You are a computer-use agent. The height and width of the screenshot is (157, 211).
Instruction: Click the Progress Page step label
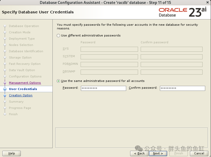point(20,108)
